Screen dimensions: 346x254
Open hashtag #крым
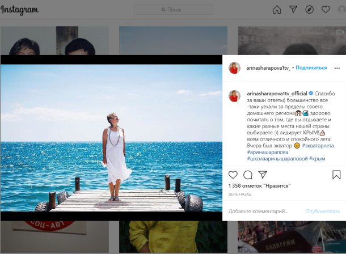pyautogui.click(x=317, y=159)
